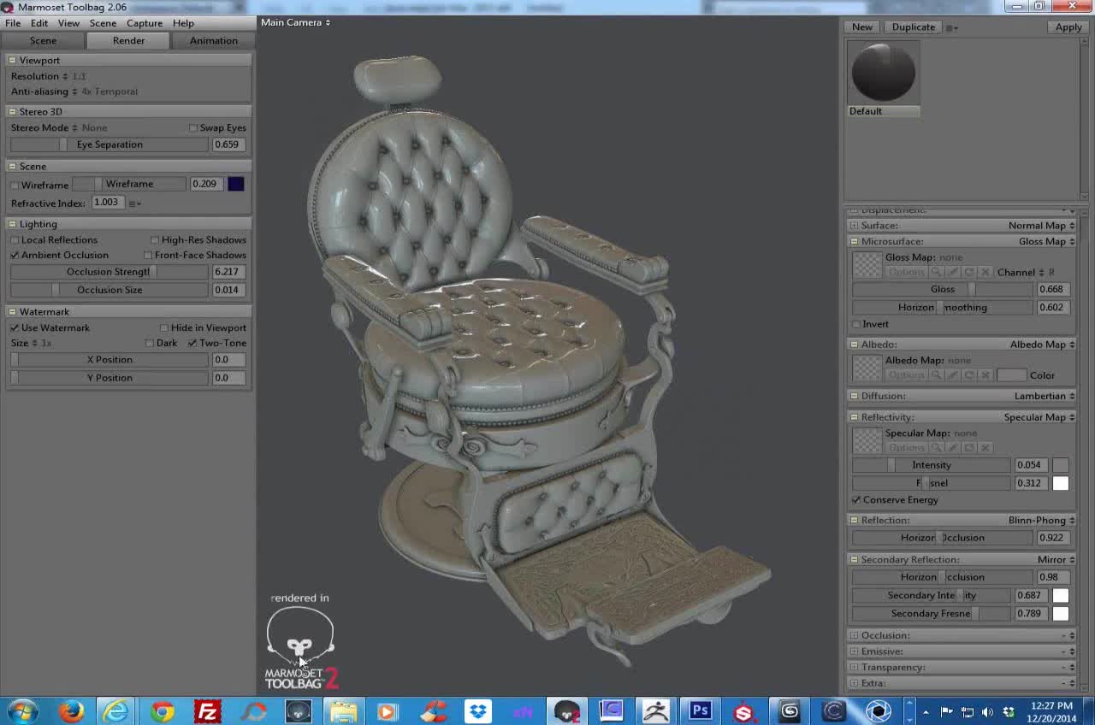Screen dimensions: 1095x725
Task: Click the Specular Map edit pencil icon
Action: [x=953, y=448]
